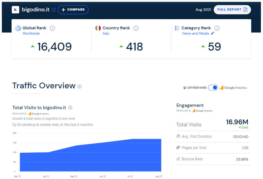Show Category Rank info tooltip icon

(217, 28)
